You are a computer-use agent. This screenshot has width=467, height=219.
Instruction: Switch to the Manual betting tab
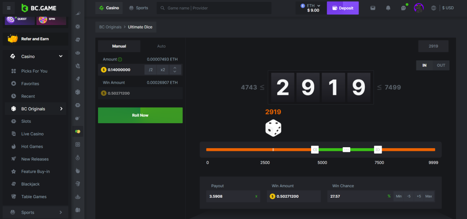pos(119,46)
